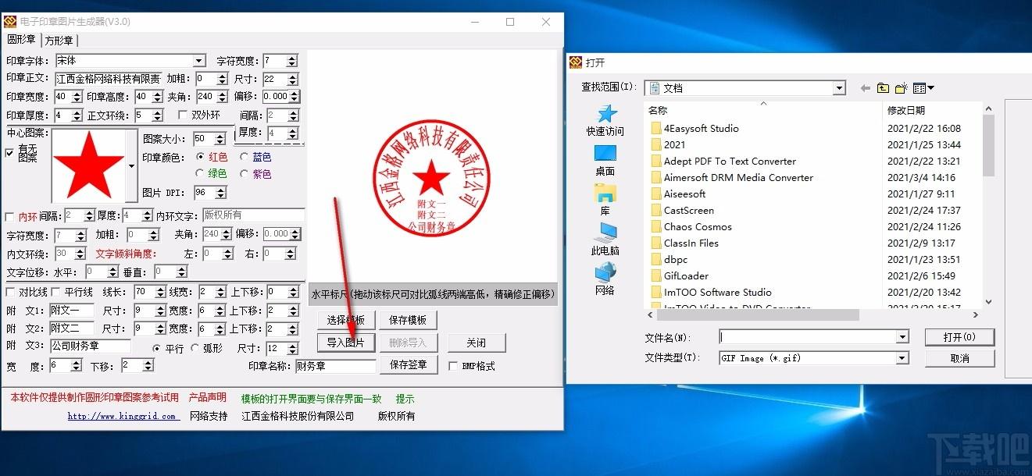Screen dimensions: 1032x476
Task: Select the GifLoader folder
Action: [x=679, y=275]
